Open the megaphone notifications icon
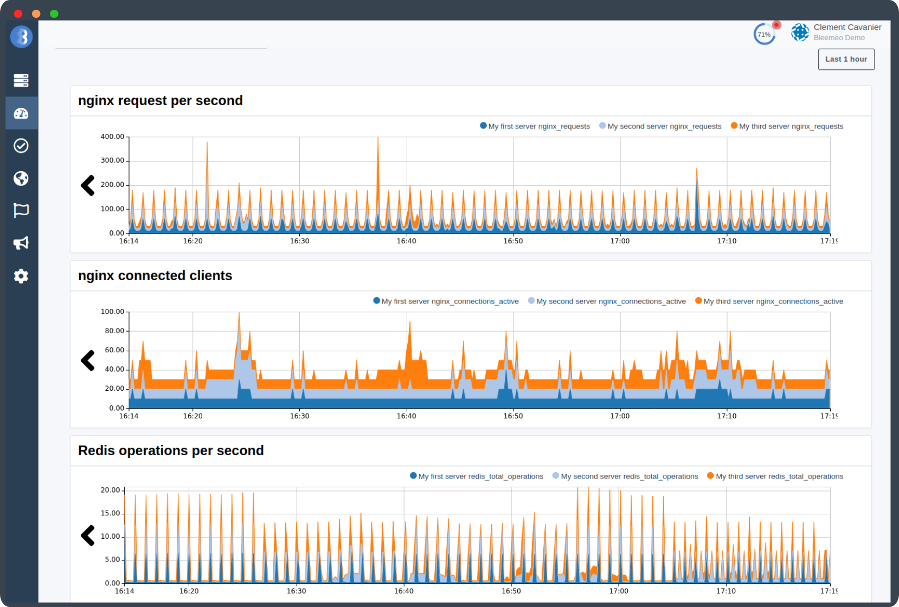Viewport: 899px width, 607px height. pyautogui.click(x=21, y=243)
